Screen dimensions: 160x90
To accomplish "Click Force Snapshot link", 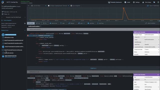I will click(7, 20).
